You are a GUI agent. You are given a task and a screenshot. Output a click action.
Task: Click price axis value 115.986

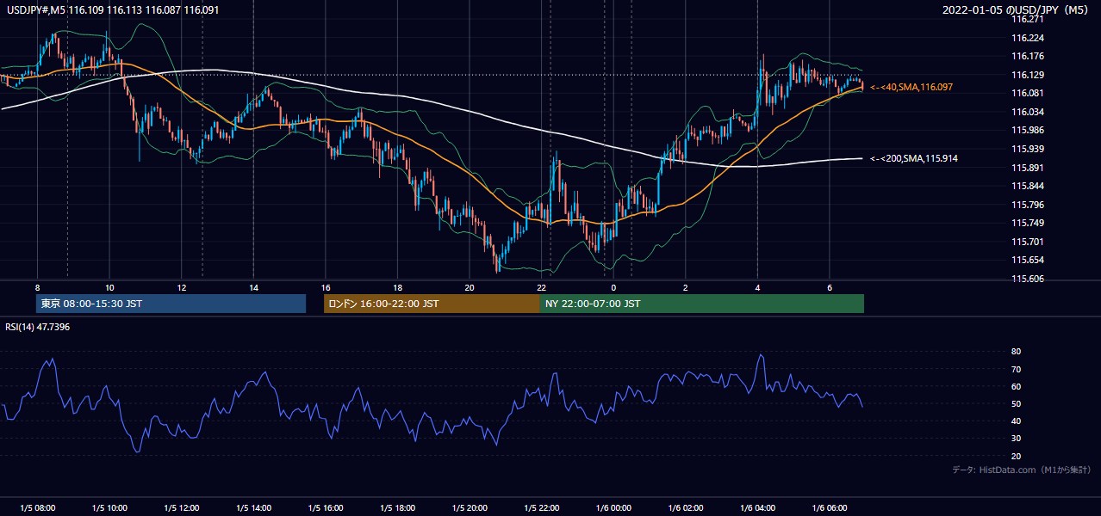tap(1028, 130)
